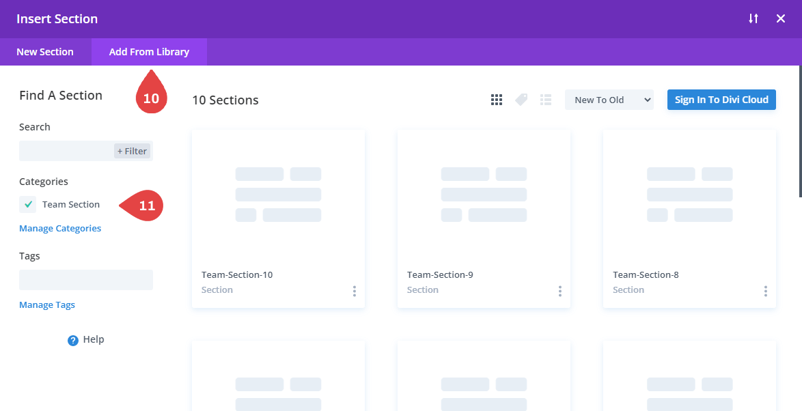Click the Team-Section-10 title text
This screenshot has width=802, height=411.
click(x=237, y=275)
